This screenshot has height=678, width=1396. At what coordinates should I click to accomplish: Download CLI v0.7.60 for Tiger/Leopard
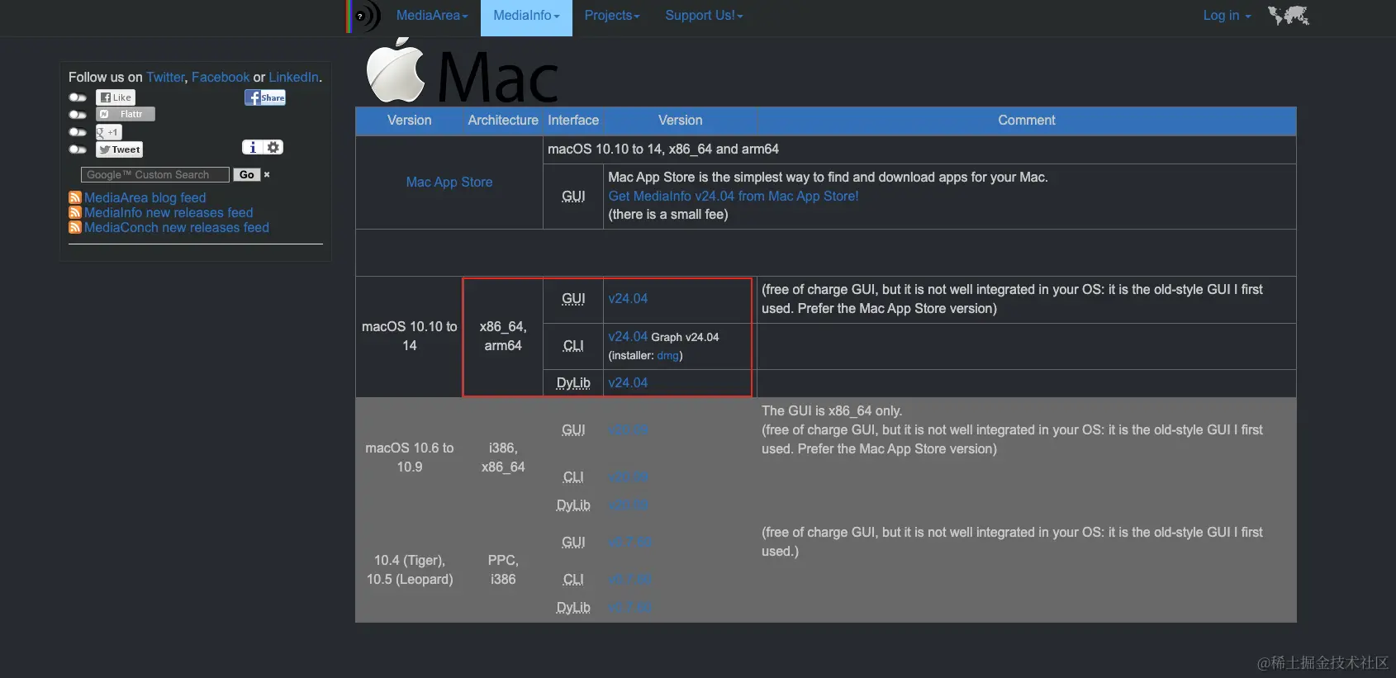click(629, 579)
